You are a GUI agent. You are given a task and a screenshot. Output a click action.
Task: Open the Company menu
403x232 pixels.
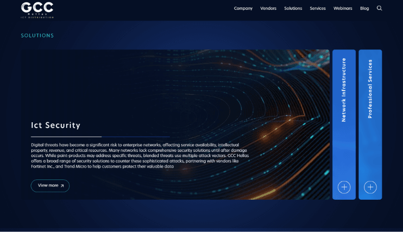pos(243,8)
